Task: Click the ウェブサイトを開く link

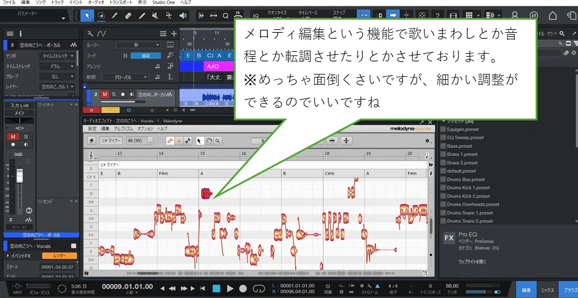Action: click(x=472, y=262)
